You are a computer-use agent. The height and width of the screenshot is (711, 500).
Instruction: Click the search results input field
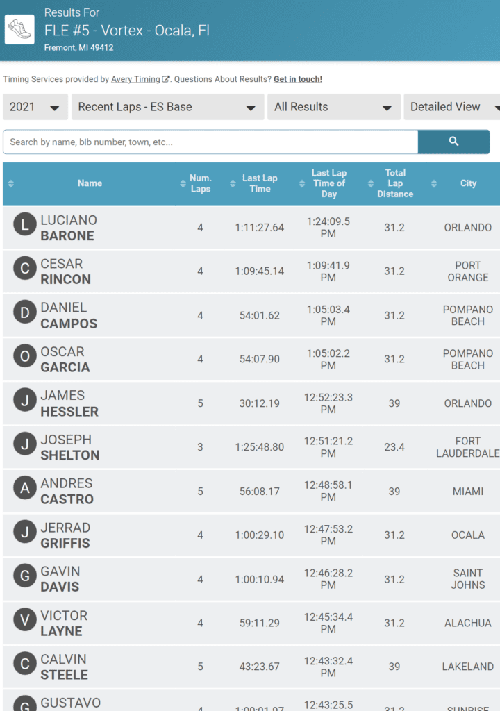pos(208,141)
